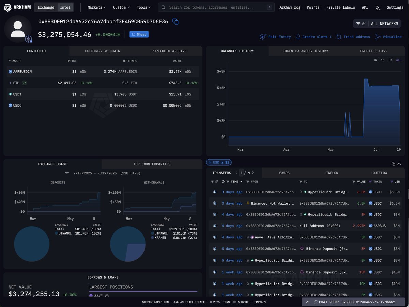Click the token search field

point(216,7)
